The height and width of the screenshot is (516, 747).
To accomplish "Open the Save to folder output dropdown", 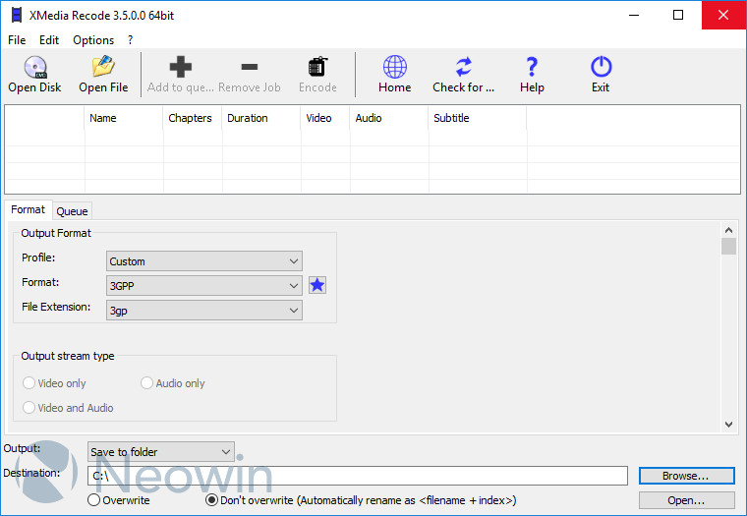I will (x=161, y=452).
